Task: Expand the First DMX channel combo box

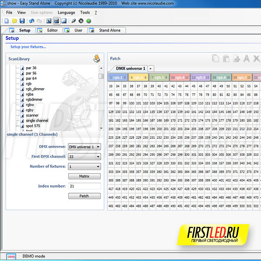Action: click(x=84, y=157)
